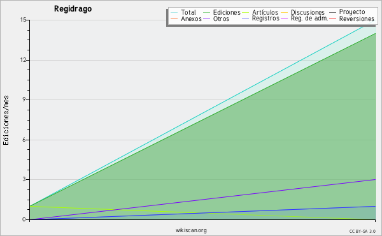Click the purple Otros legend line swatch
Image resolution: width=382 pixels, height=236 pixels.
tap(206, 18)
